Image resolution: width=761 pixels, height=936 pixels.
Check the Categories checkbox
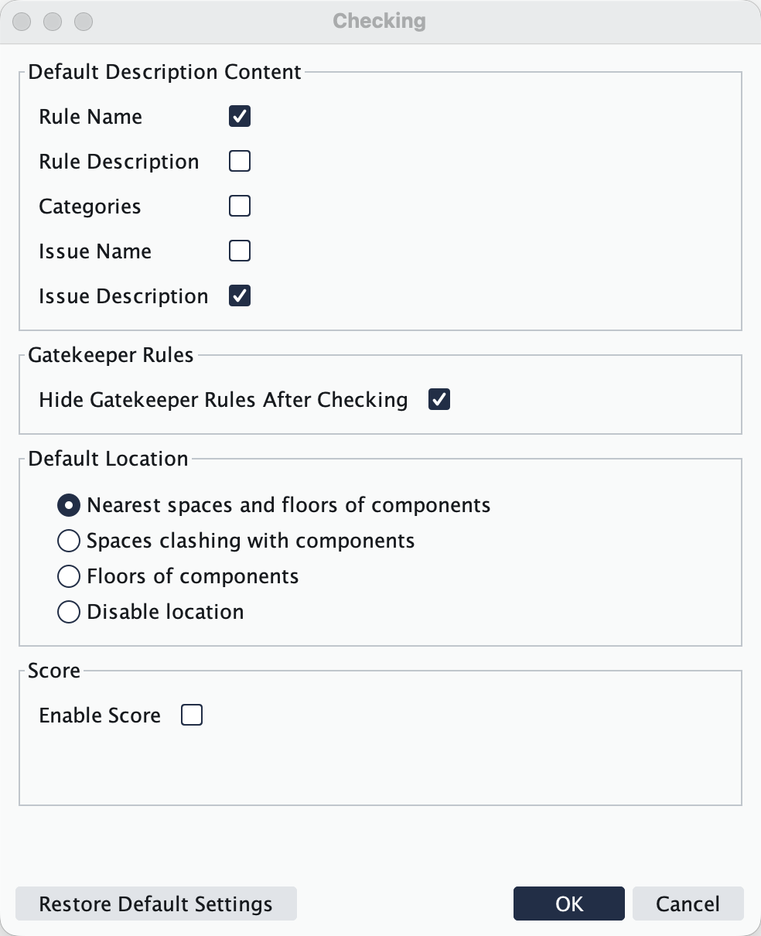pyautogui.click(x=240, y=206)
